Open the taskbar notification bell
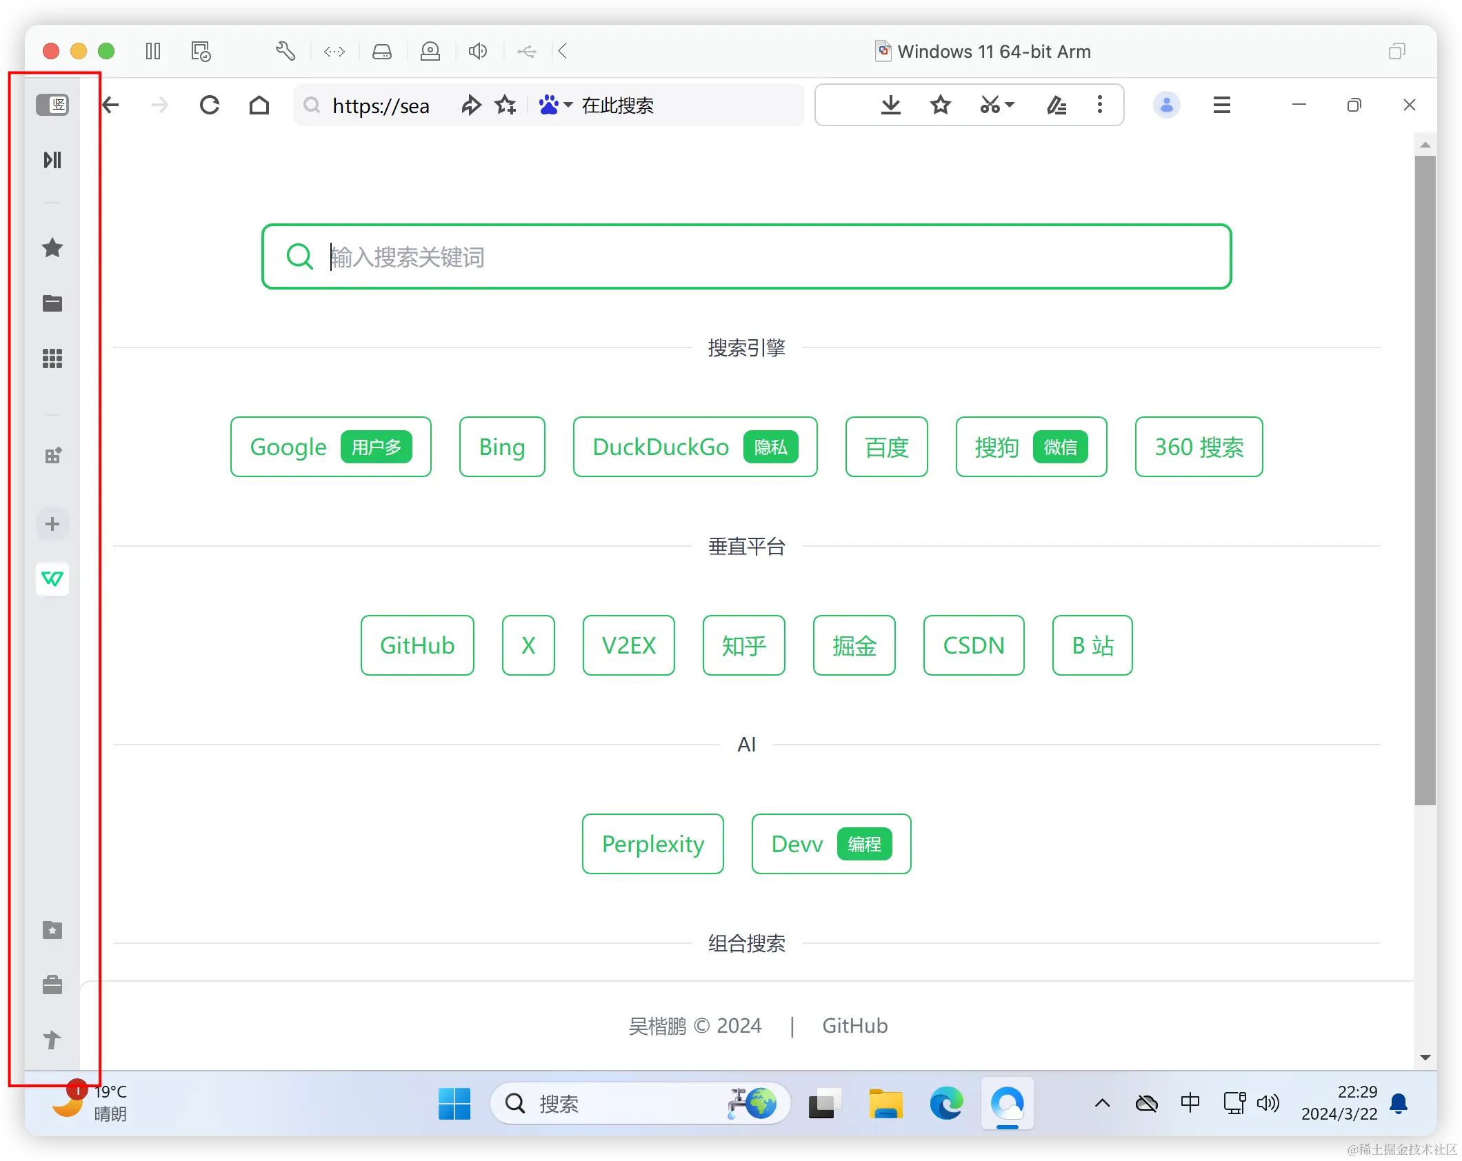1462x1161 pixels. coord(1399,1104)
